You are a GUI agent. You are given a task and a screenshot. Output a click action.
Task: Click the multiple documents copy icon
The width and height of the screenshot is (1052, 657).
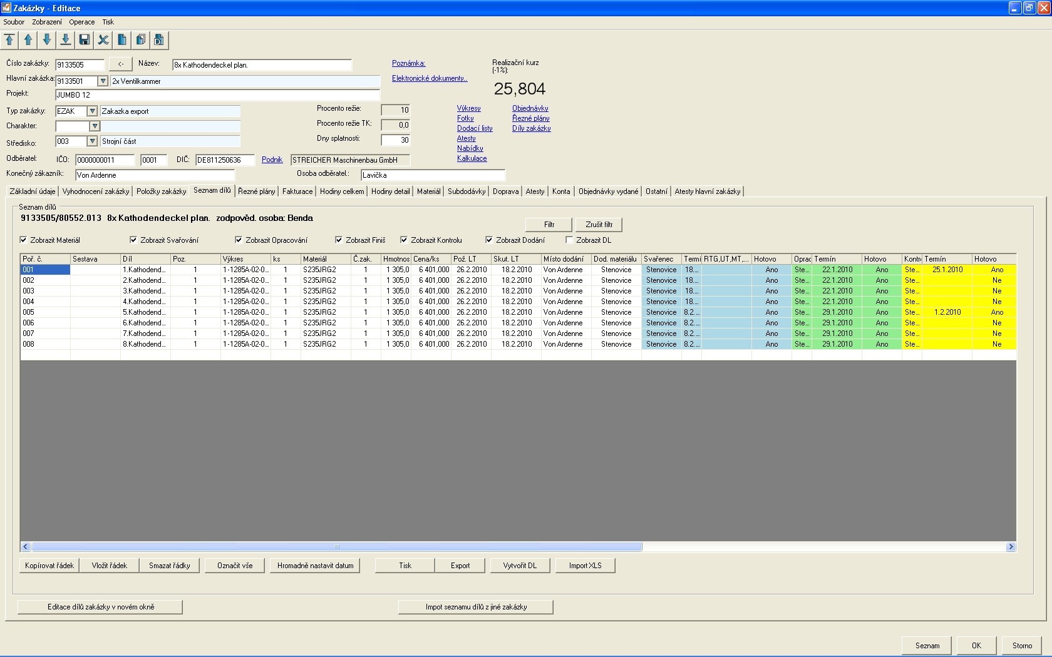pos(141,40)
